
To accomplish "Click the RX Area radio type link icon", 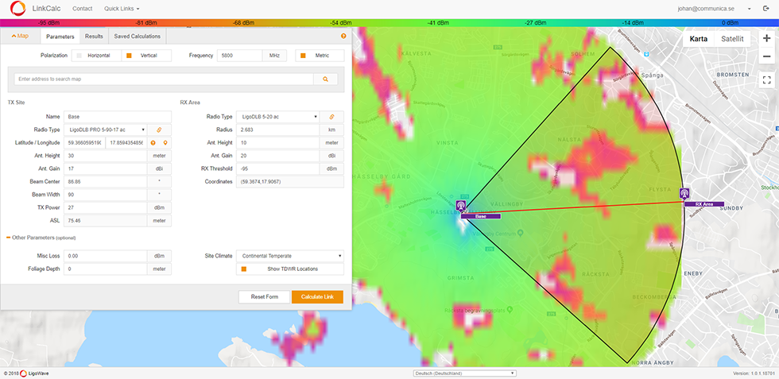I will (x=332, y=117).
